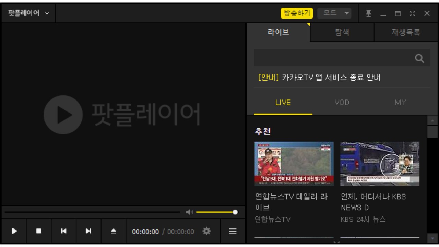
Task: Switch to the MY sub-tab
Action: [400, 103]
